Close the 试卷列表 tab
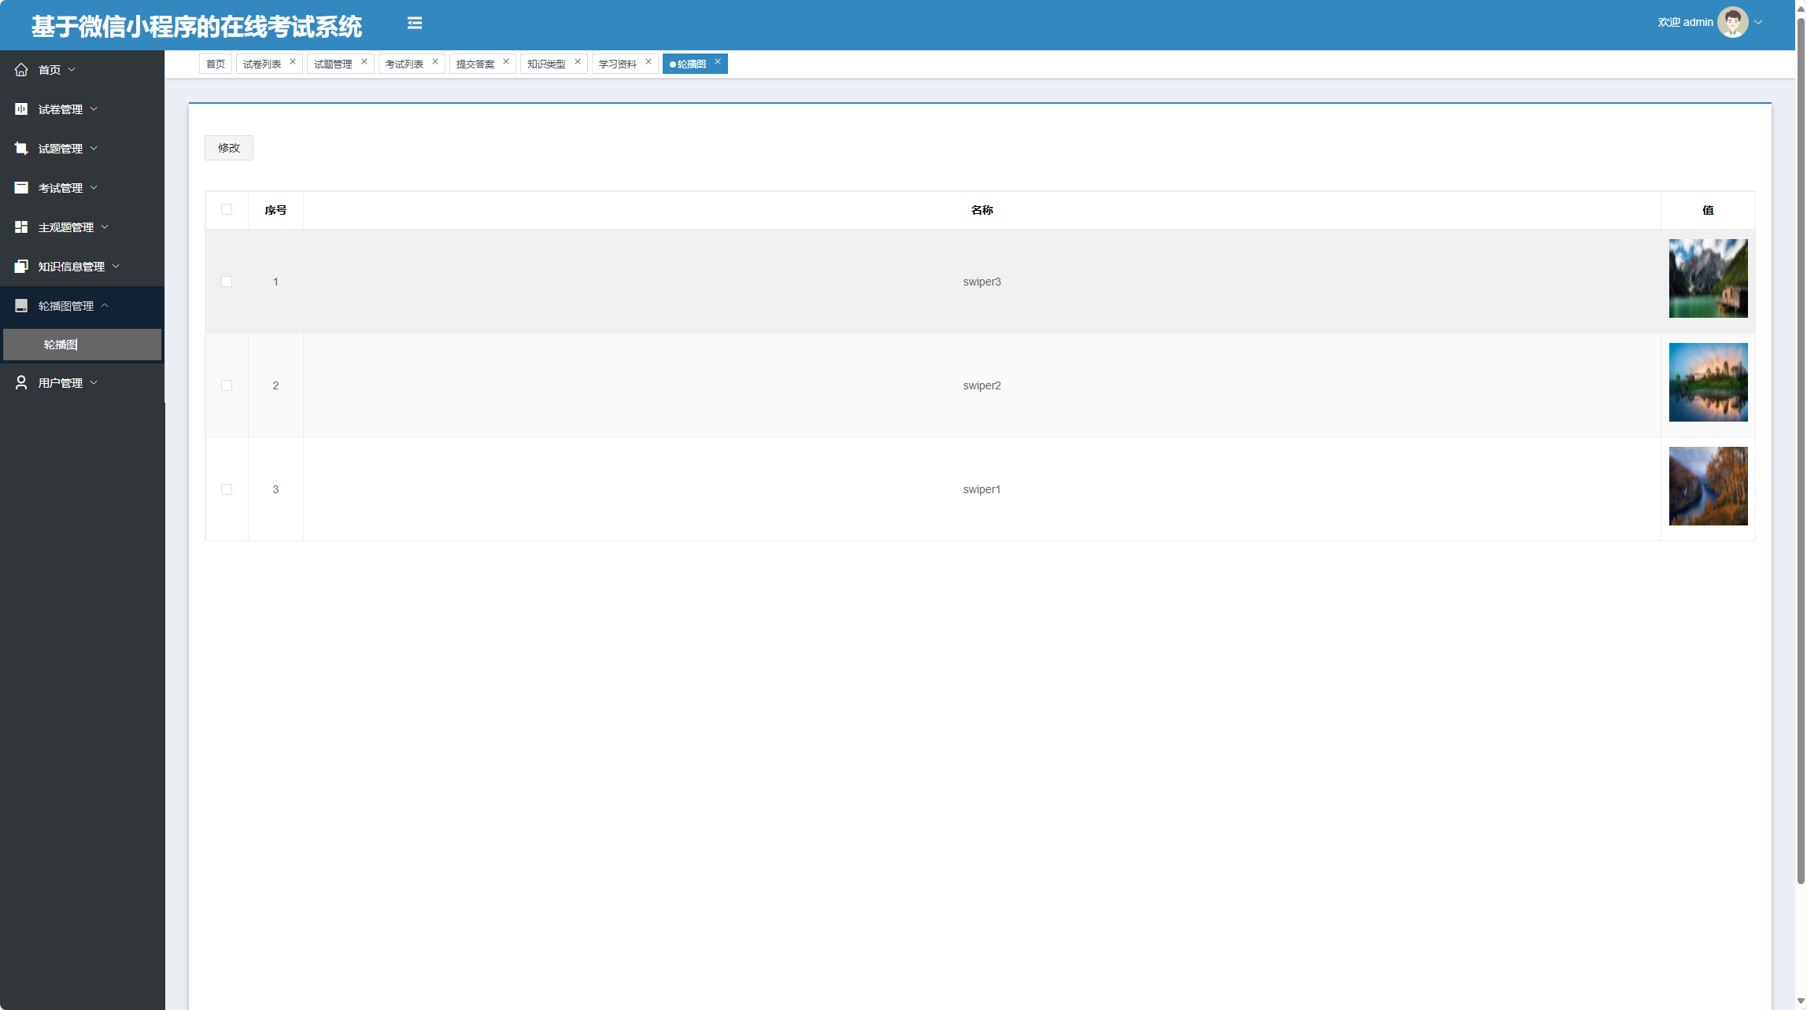The width and height of the screenshot is (1807, 1010). pos(293,62)
